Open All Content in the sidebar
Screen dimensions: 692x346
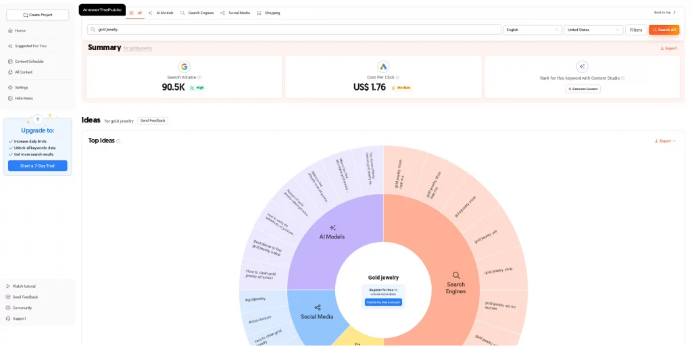pyautogui.click(x=20, y=72)
